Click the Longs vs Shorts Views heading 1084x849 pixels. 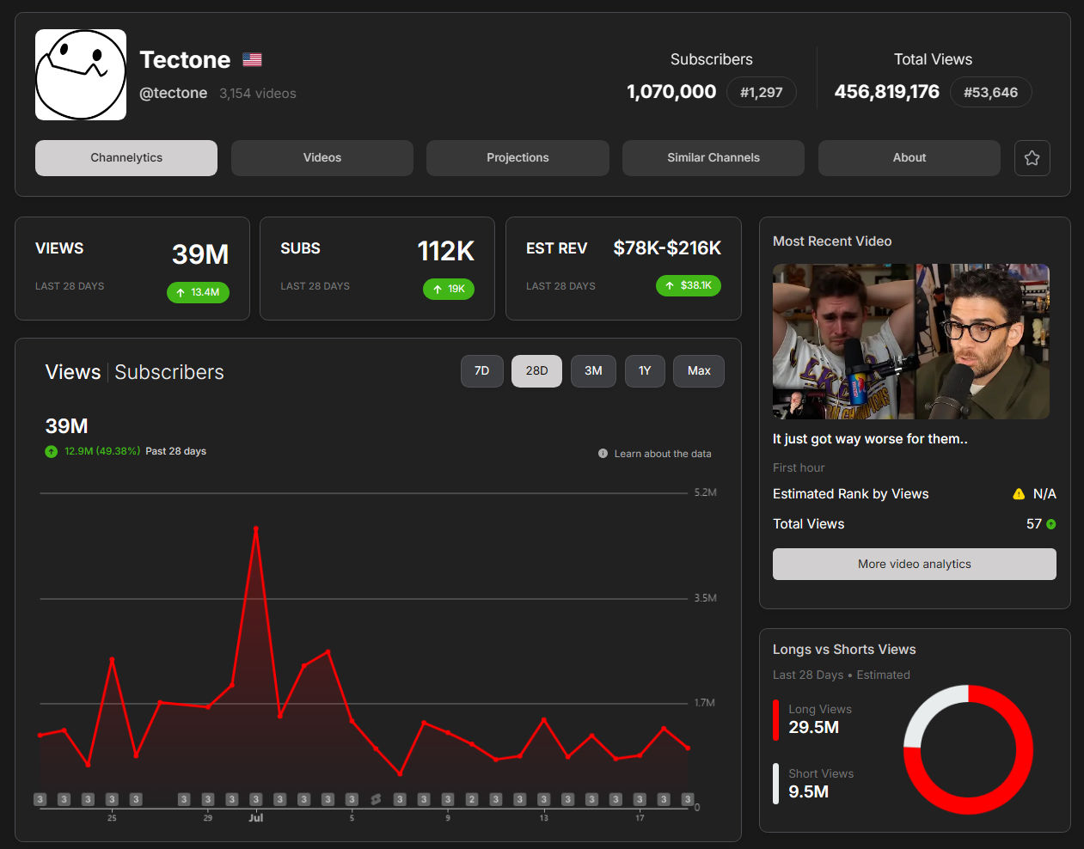[844, 650]
